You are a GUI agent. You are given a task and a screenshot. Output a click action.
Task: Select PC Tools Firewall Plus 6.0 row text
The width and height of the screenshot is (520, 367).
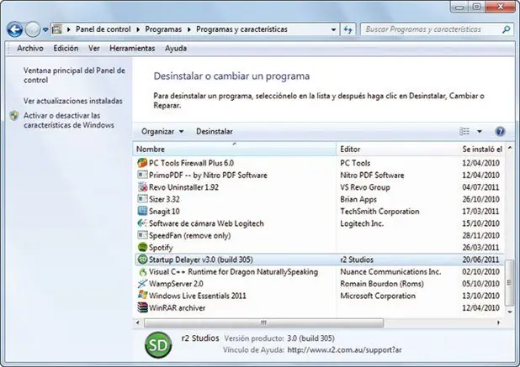click(x=191, y=163)
